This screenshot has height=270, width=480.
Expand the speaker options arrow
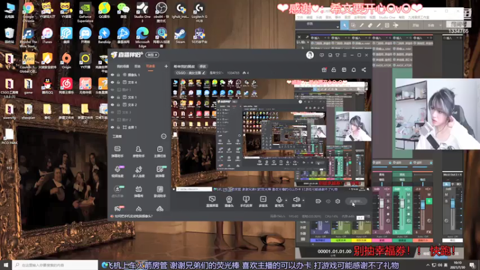pos(304,200)
